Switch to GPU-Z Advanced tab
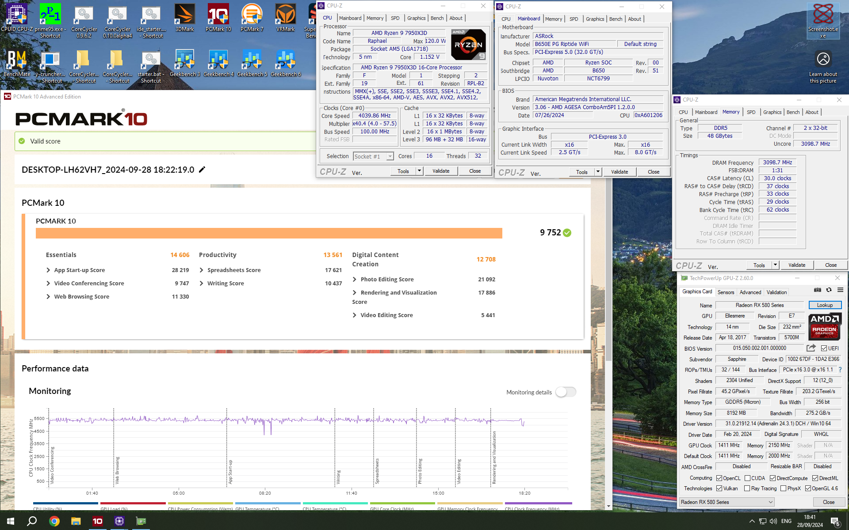The image size is (849, 530). click(750, 292)
